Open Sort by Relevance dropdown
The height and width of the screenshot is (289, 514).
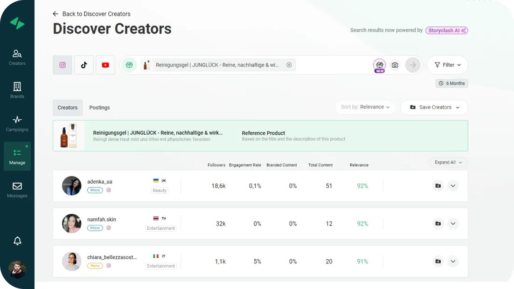pos(365,107)
